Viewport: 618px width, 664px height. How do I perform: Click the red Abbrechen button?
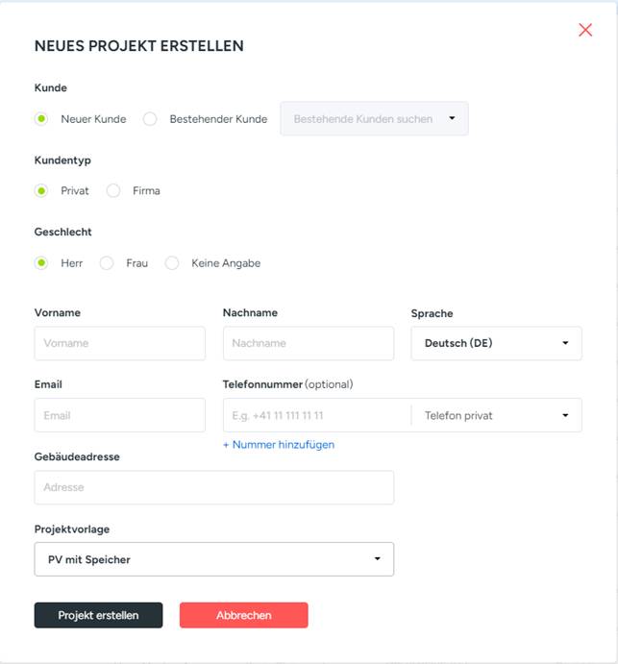[243, 615]
